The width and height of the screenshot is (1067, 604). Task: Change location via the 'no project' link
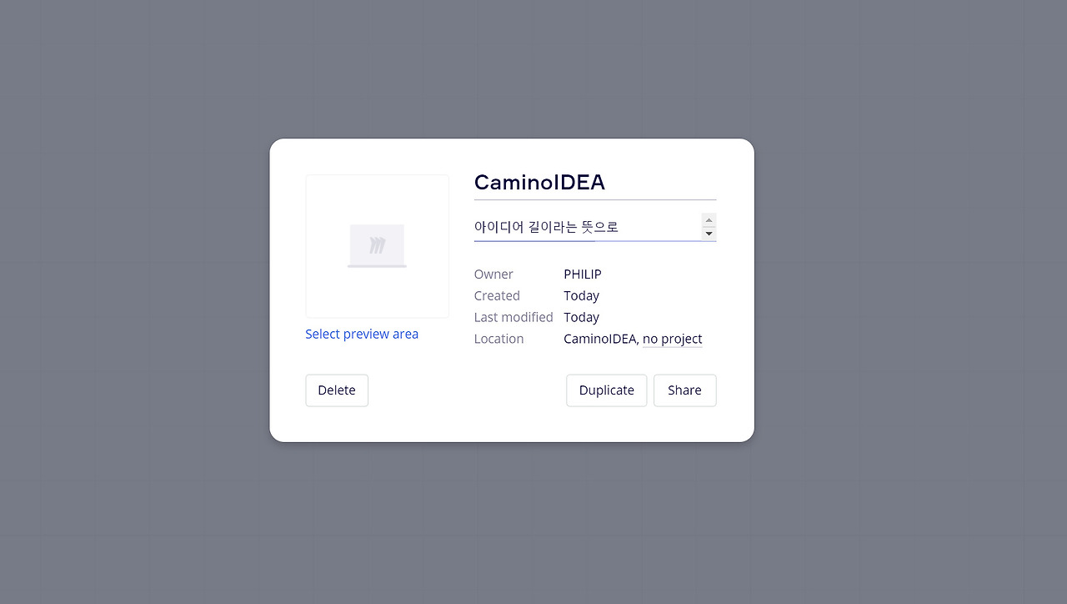tap(673, 339)
